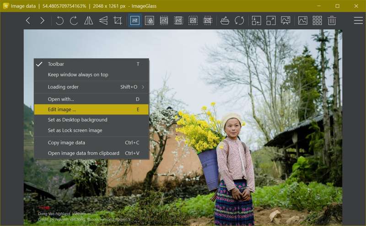Open the hamburger main menu
366x226 pixels.
coord(358,21)
